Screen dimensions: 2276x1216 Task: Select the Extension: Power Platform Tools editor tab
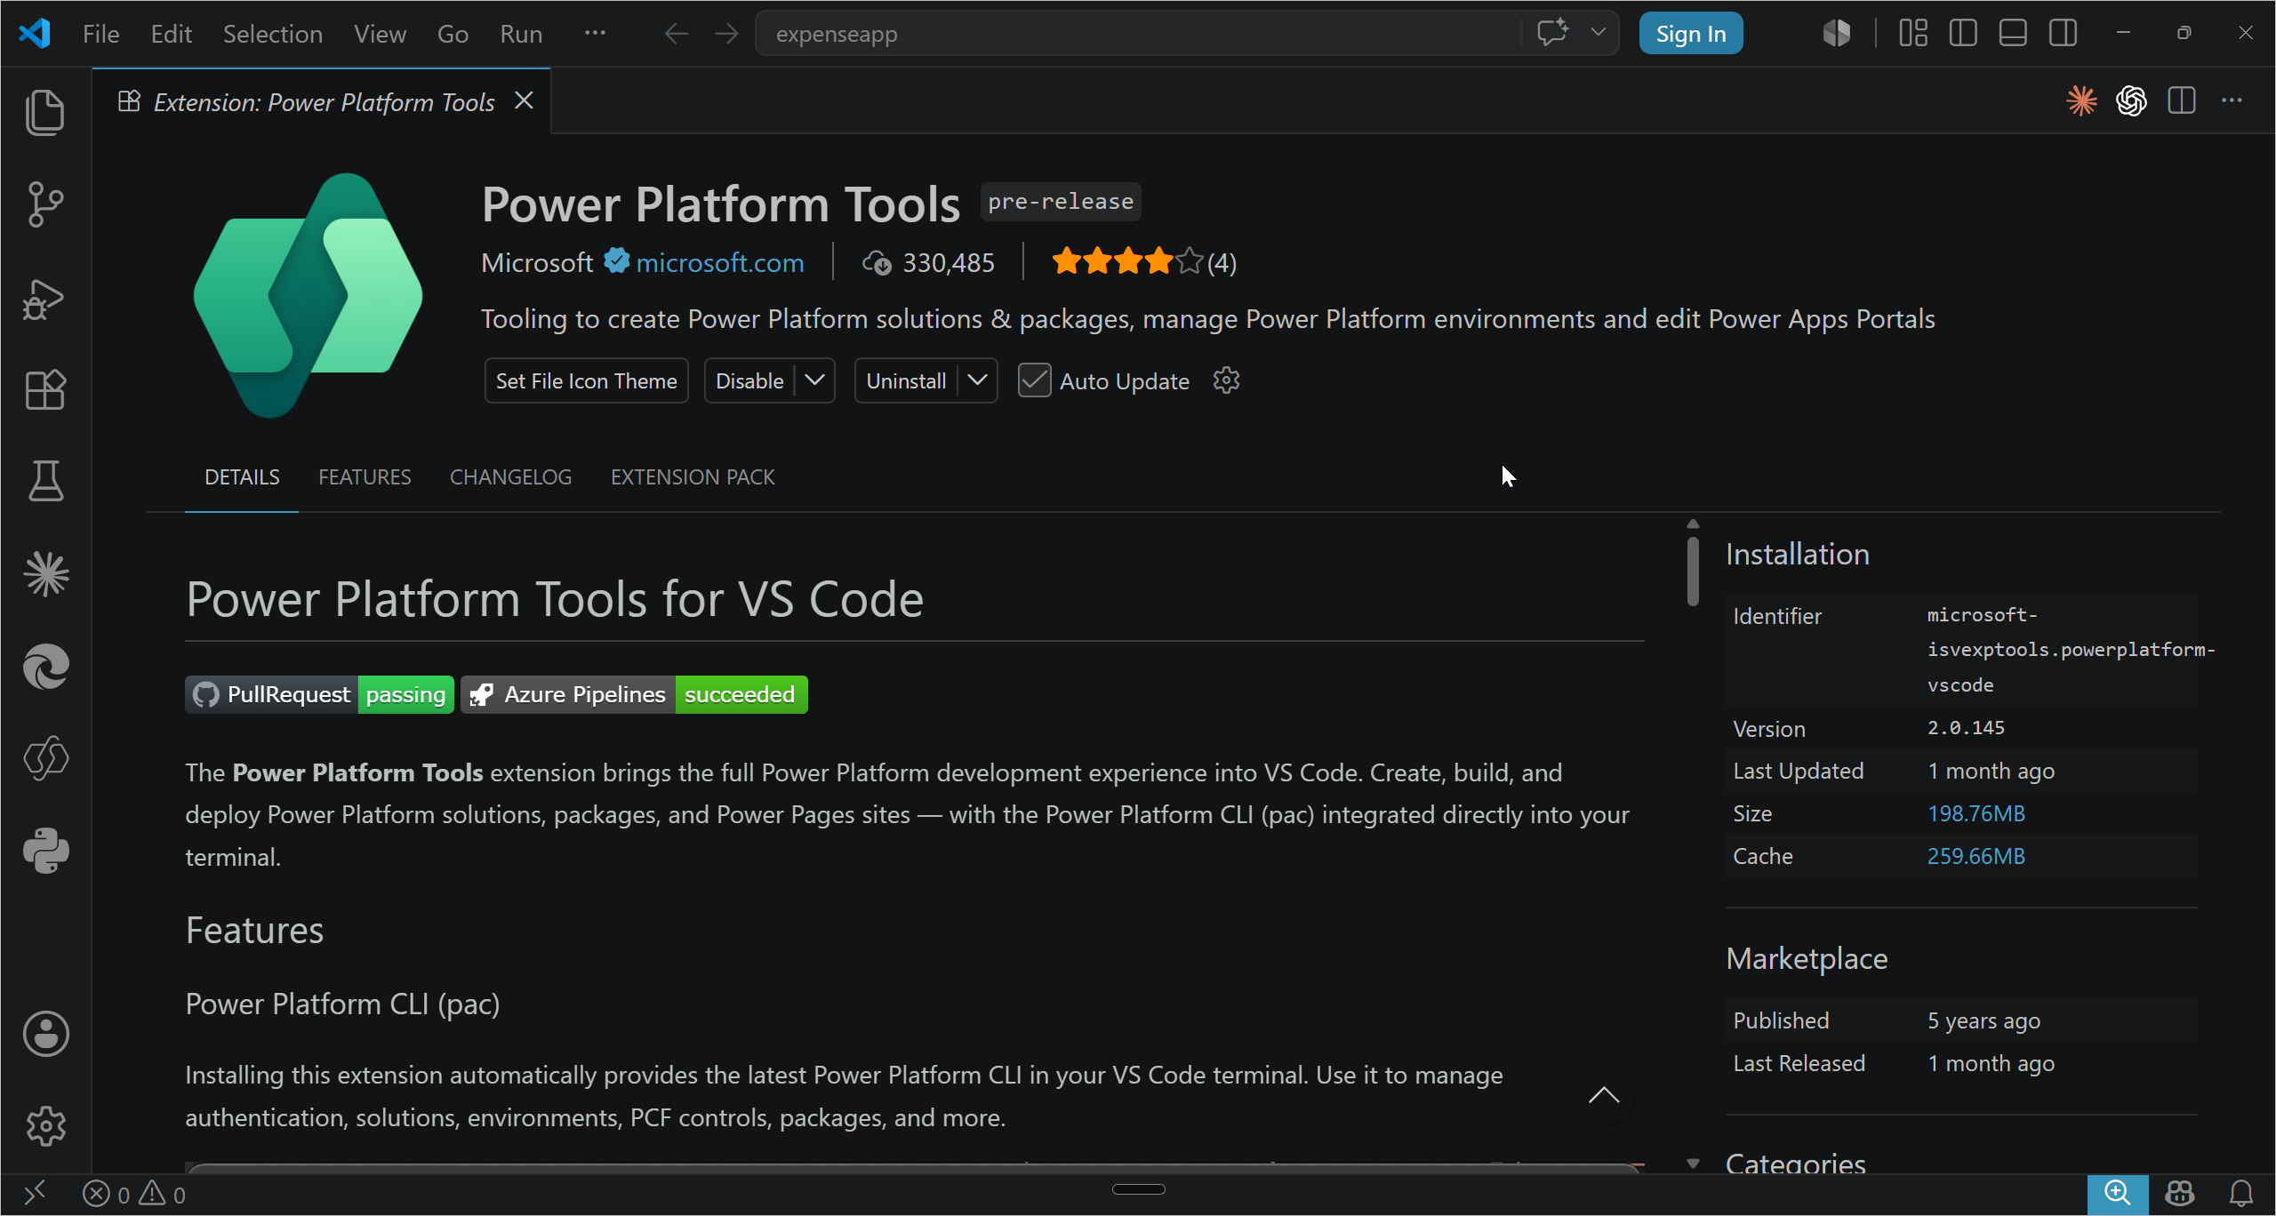pyautogui.click(x=324, y=102)
